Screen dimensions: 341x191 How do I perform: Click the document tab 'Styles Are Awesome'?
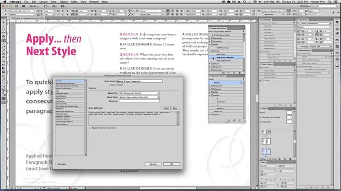[x=27, y=18]
